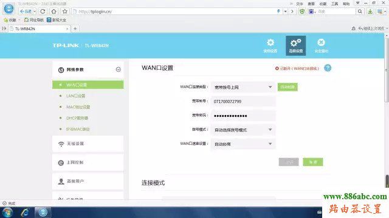Click the green connect button
Image resolution: width=389 pixels, height=218 pixels.
(x=313, y=162)
